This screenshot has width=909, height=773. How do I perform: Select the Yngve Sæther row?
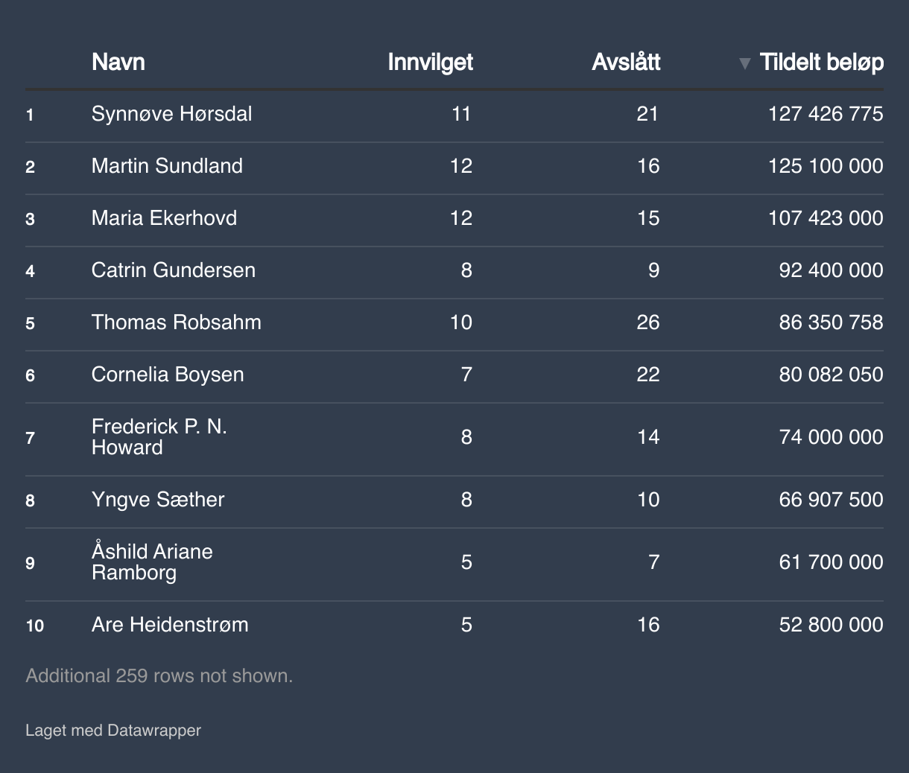point(454,500)
